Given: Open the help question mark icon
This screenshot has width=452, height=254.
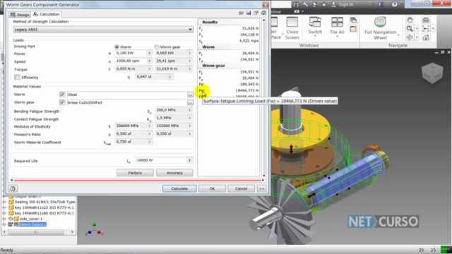Looking at the screenshot, I should pyautogui.click(x=394, y=4).
